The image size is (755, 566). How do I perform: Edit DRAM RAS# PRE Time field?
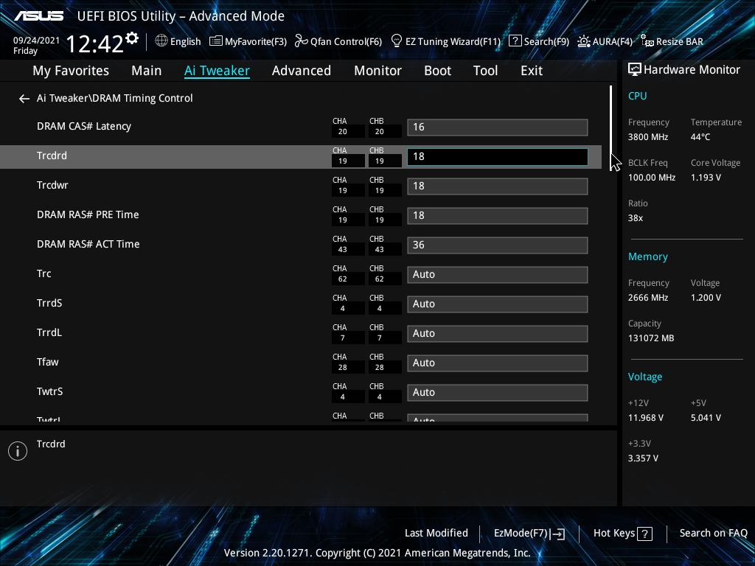pyautogui.click(x=498, y=216)
